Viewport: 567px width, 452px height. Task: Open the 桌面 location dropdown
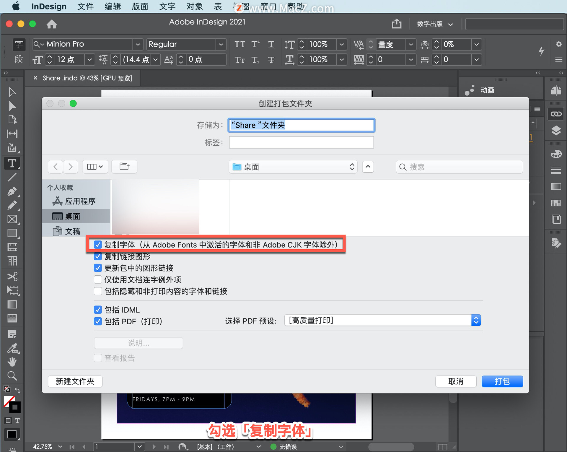pyautogui.click(x=293, y=167)
